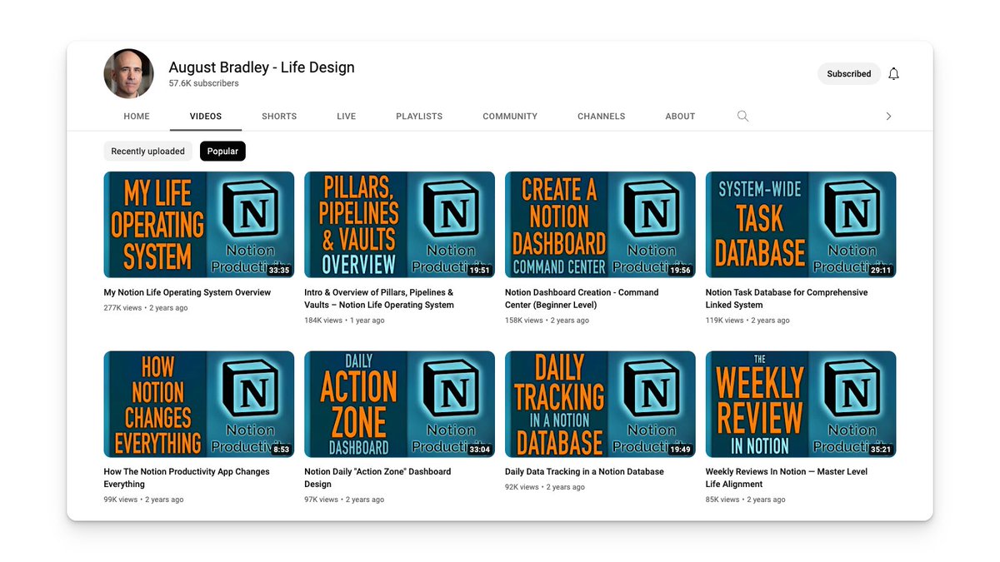The width and height of the screenshot is (1000, 562).
Task: Click the 119K views • 2 years ago text
Action: [747, 321]
